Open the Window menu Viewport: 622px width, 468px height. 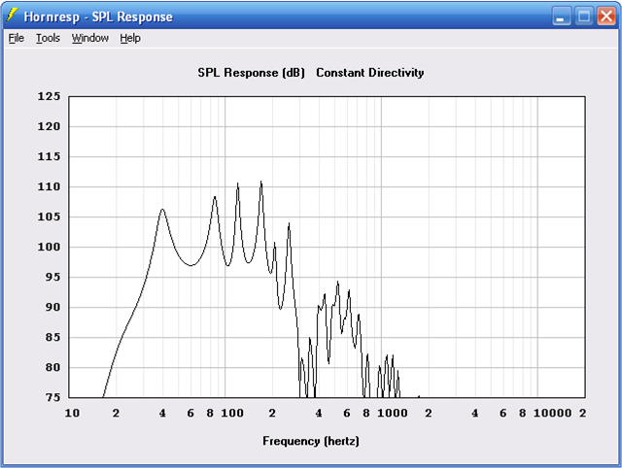[90, 38]
